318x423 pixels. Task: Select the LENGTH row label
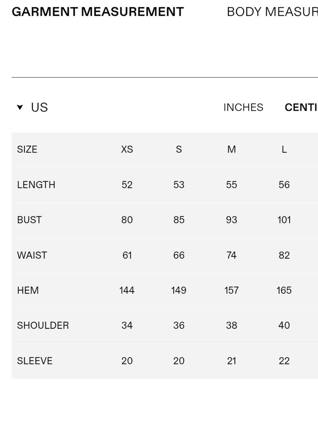36,185
